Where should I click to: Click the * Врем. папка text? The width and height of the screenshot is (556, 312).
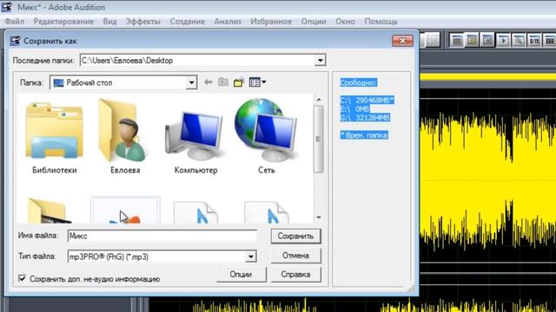(x=364, y=135)
